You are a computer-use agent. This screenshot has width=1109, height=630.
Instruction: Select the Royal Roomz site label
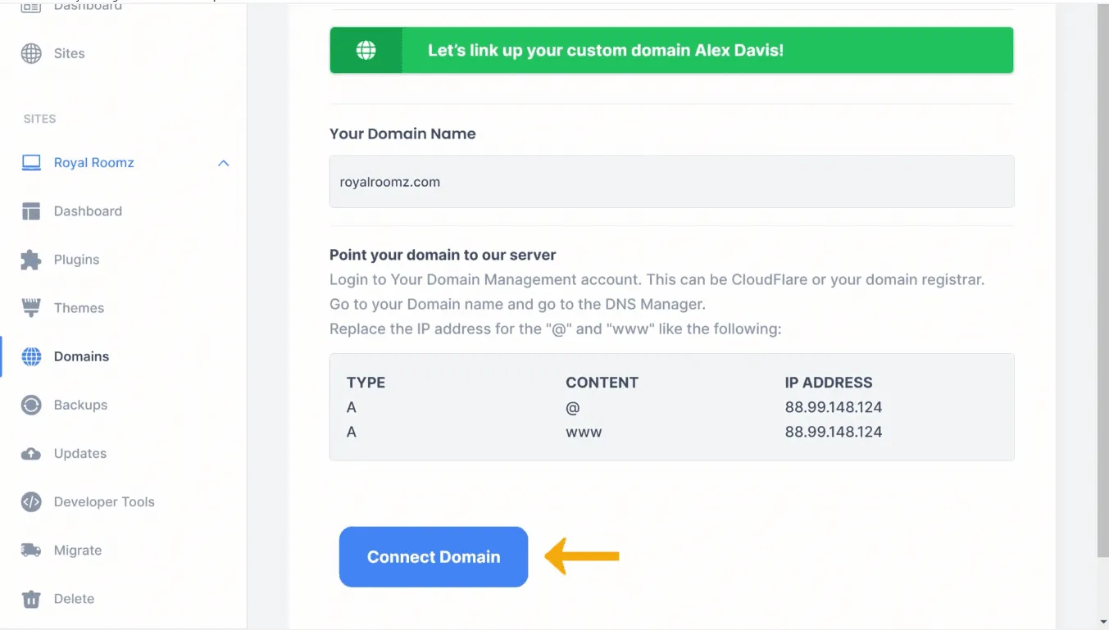pyautogui.click(x=93, y=163)
